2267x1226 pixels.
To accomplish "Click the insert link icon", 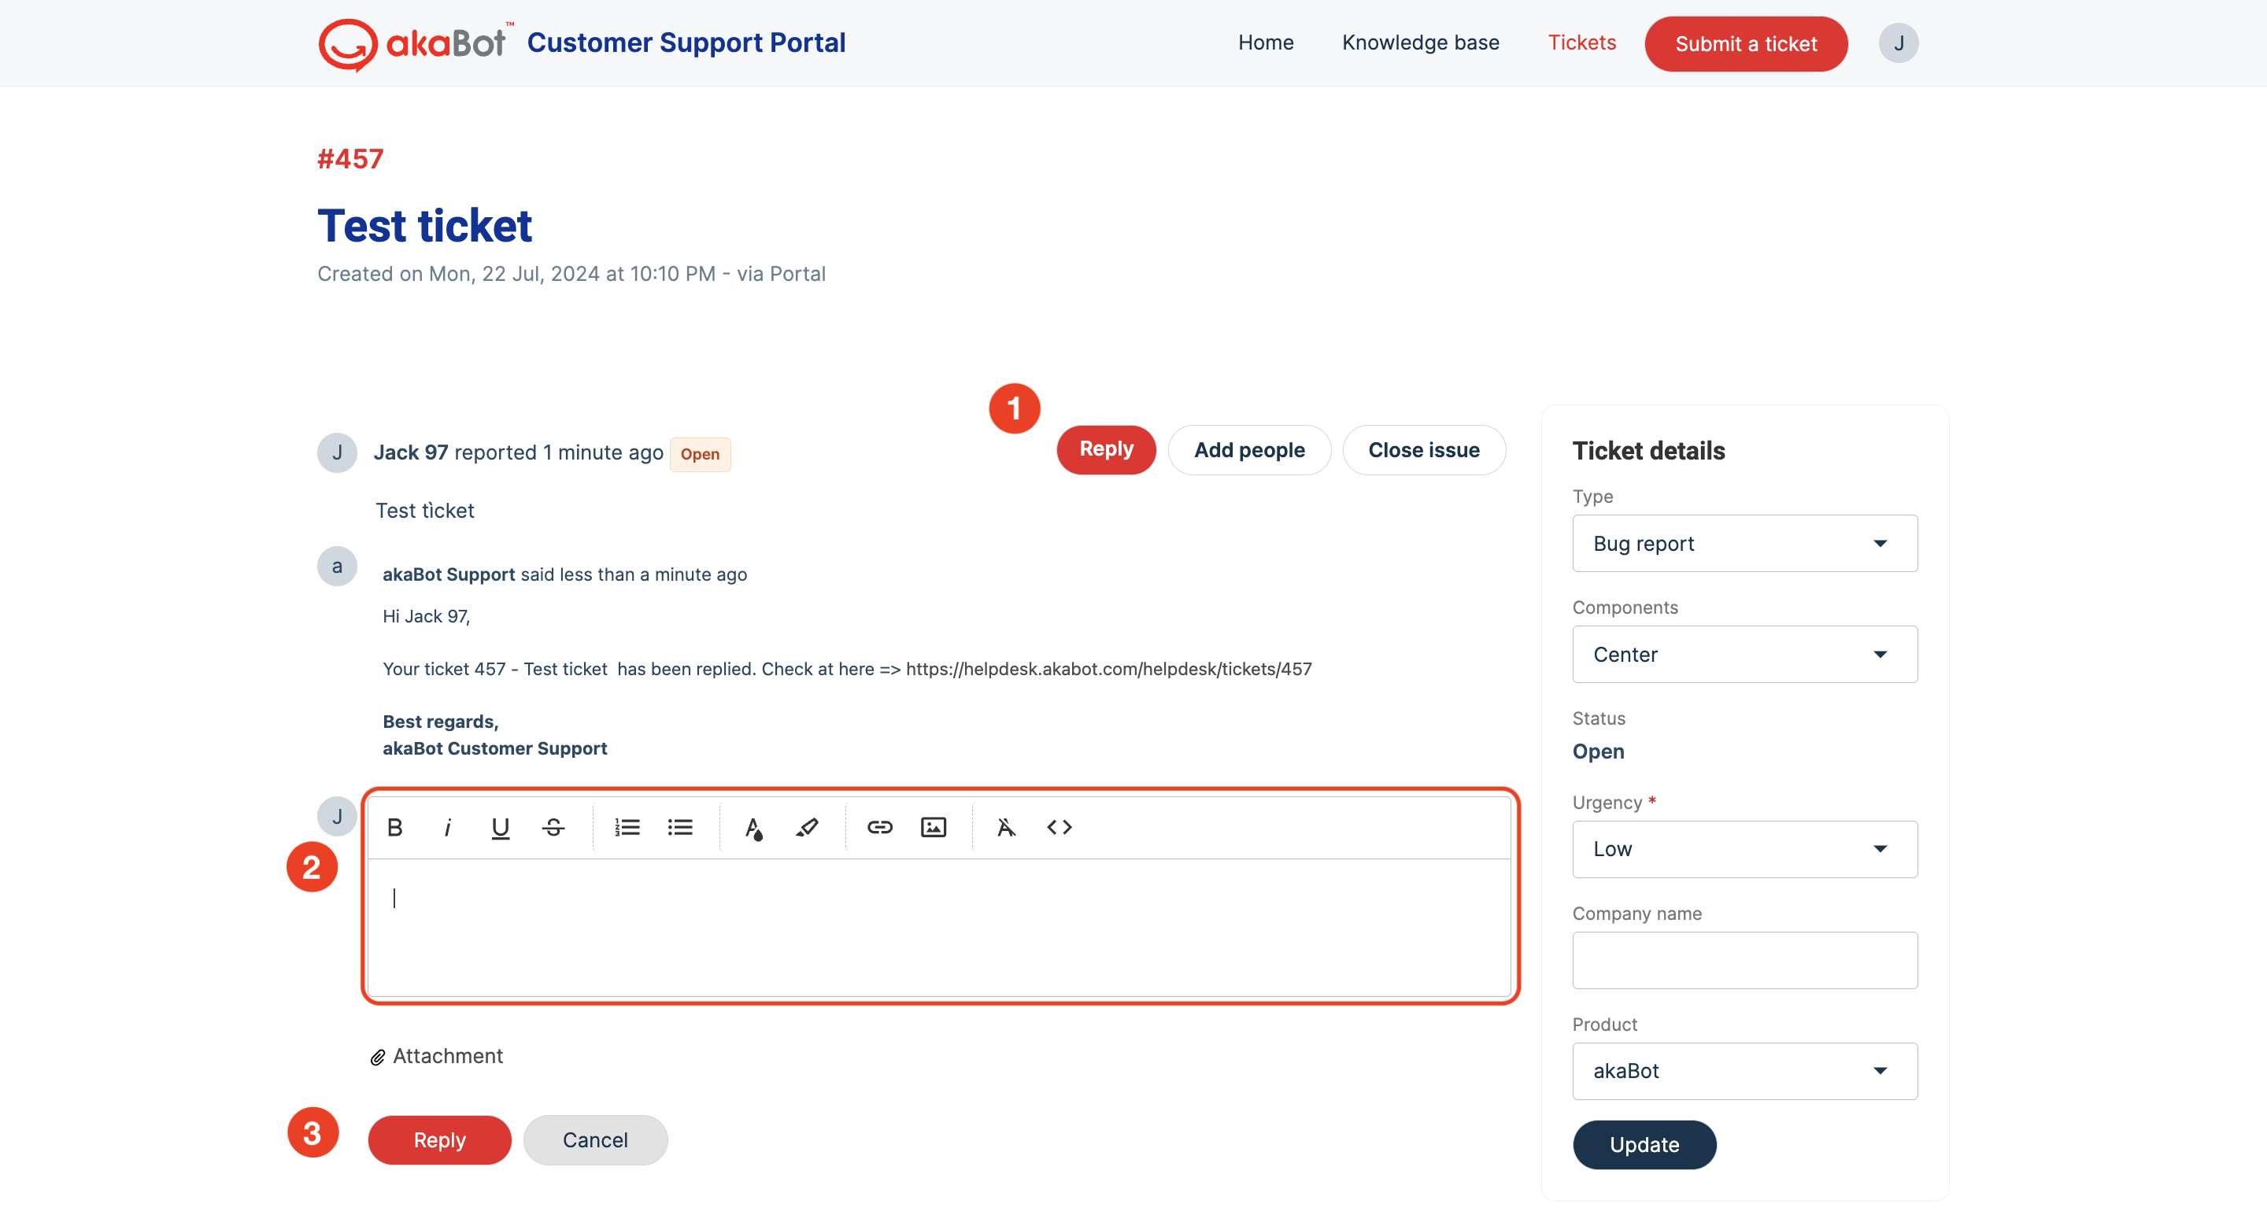I will point(879,827).
